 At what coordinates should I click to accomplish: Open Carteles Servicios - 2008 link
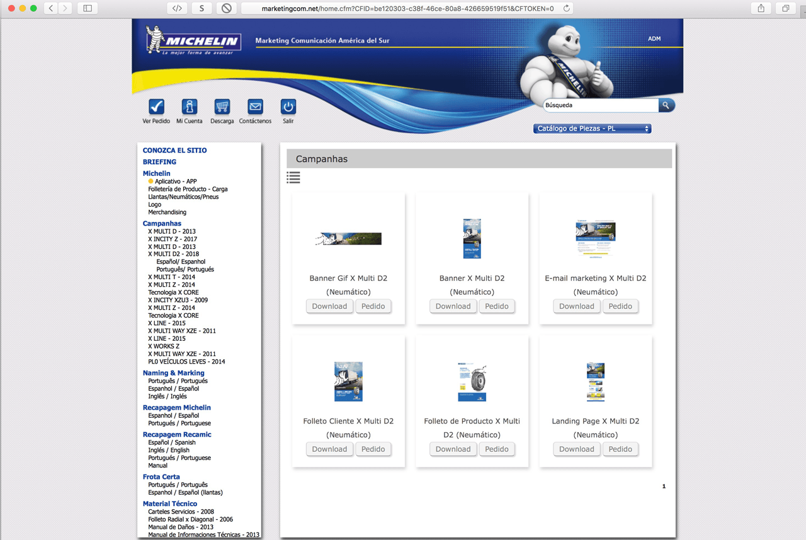pyautogui.click(x=181, y=512)
